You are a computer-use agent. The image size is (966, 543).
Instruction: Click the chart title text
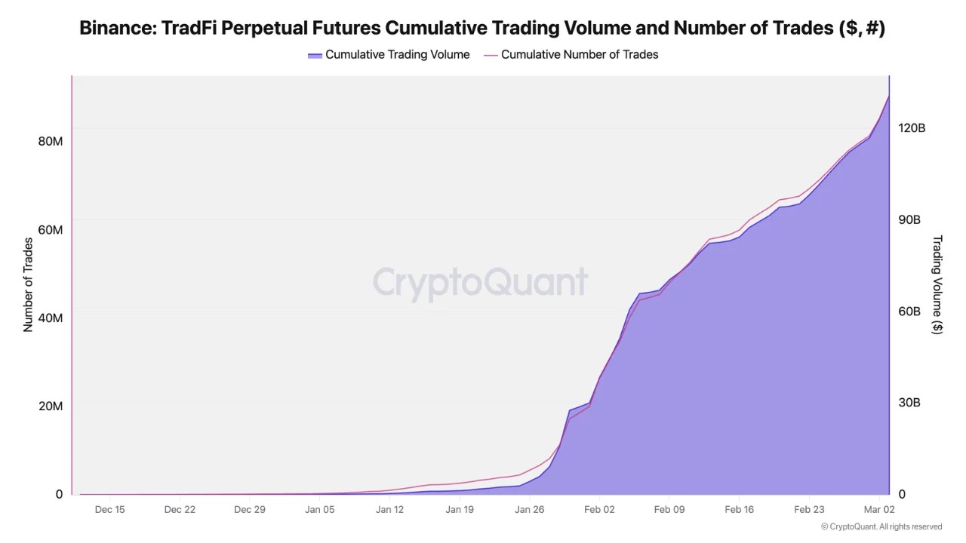pyautogui.click(x=482, y=29)
